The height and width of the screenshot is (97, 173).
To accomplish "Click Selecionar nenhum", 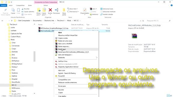I will click(108, 12).
